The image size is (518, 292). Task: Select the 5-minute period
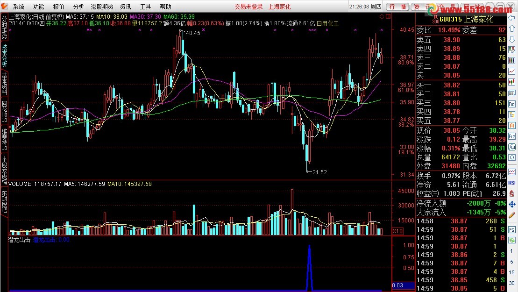coord(511,262)
